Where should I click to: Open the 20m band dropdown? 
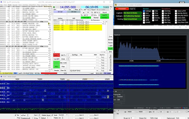coord(59,10)
